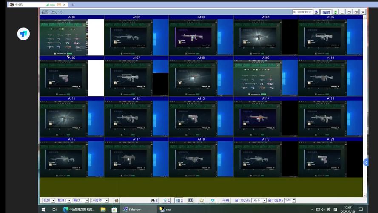Viewport: 378px width, 213px height.
Task: Adjust the 窗口宽度 280 stepper
Action: 293,200
